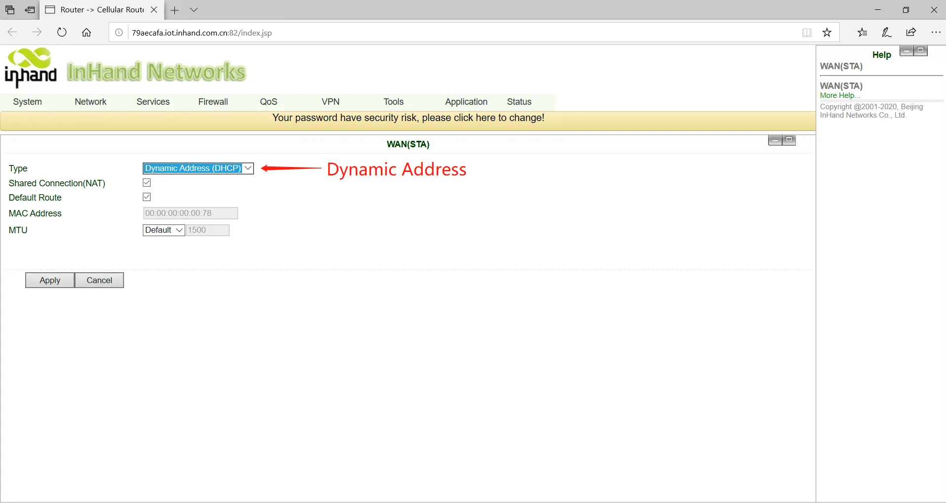Open the Reading view icon

[x=807, y=33]
